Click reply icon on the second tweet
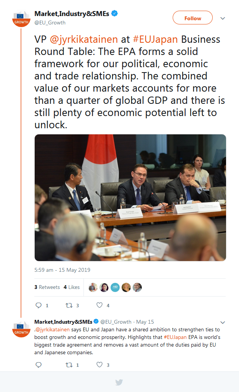239x392 pixels. coord(38,365)
